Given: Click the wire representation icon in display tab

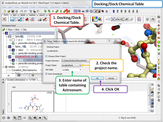Looking at the screenshot, I should coord(12,19).
